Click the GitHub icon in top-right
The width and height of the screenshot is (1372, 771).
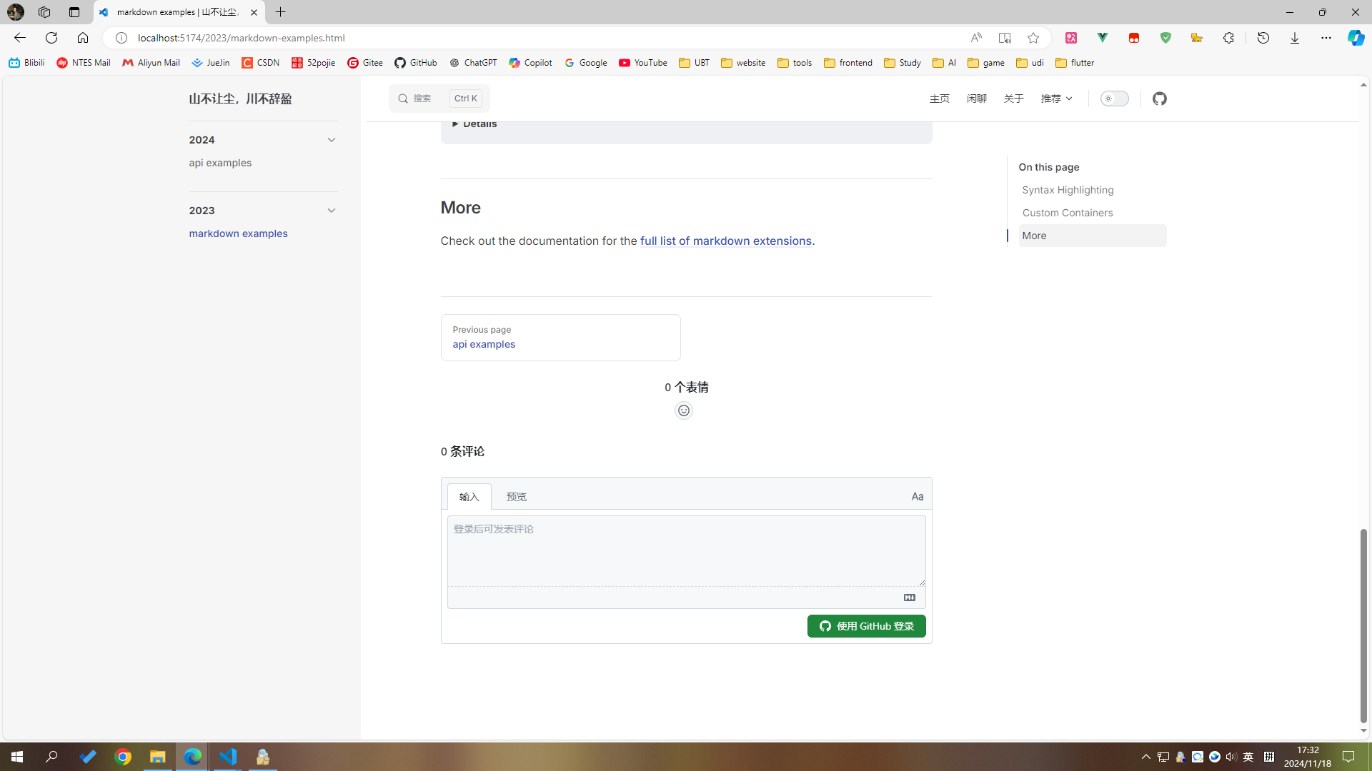coord(1160,99)
